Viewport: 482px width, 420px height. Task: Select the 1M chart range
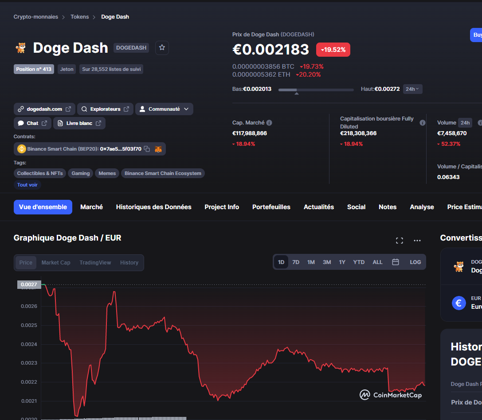tap(311, 262)
